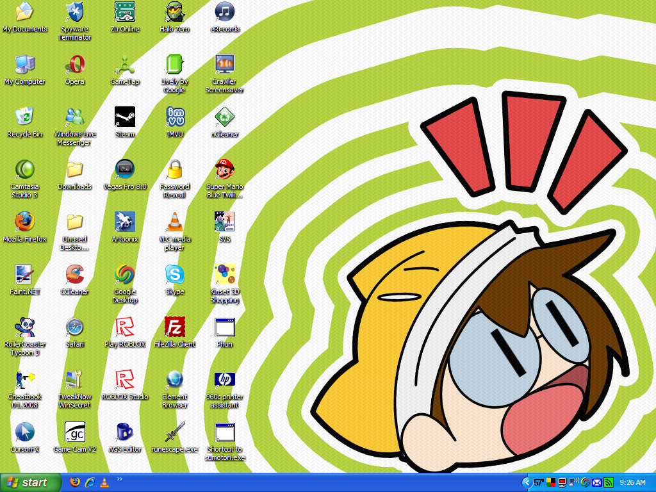Click the Opera desktop shortcut
The height and width of the screenshot is (492, 656).
click(x=75, y=64)
